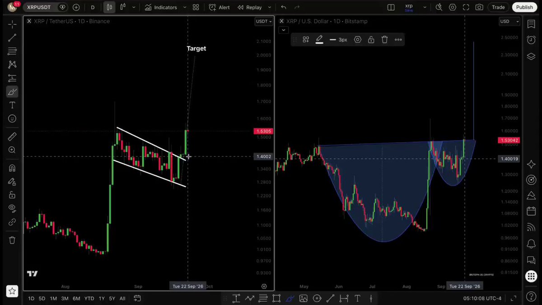Open the chart templates grid icon
The height and width of the screenshot is (305, 542).
click(196, 7)
